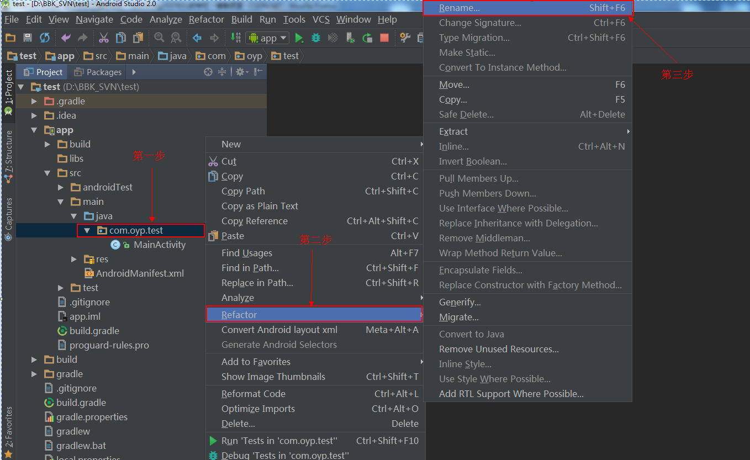750x460 pixels.
Task: Select Find Usages in context menu
Action: click(x=314, y=253)
